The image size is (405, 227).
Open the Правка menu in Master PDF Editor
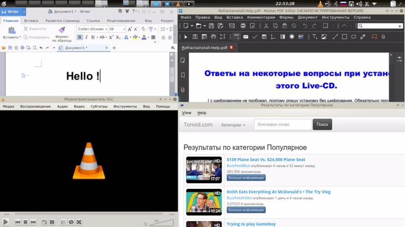[202, 17]
